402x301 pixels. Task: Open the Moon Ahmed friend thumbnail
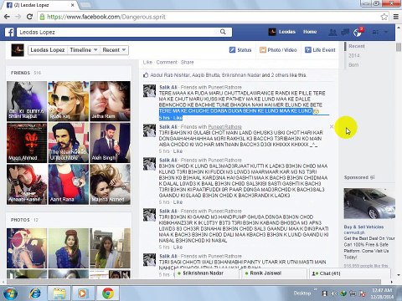tap(27, 143)
